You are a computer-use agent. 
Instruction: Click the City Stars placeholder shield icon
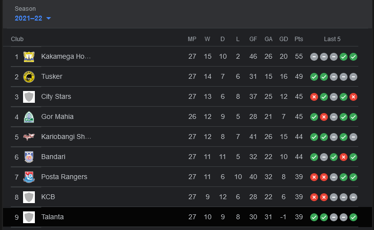point(29,97)
